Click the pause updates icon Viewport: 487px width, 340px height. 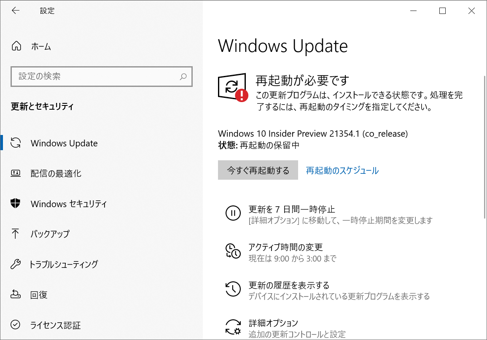(x=233, y=213)
